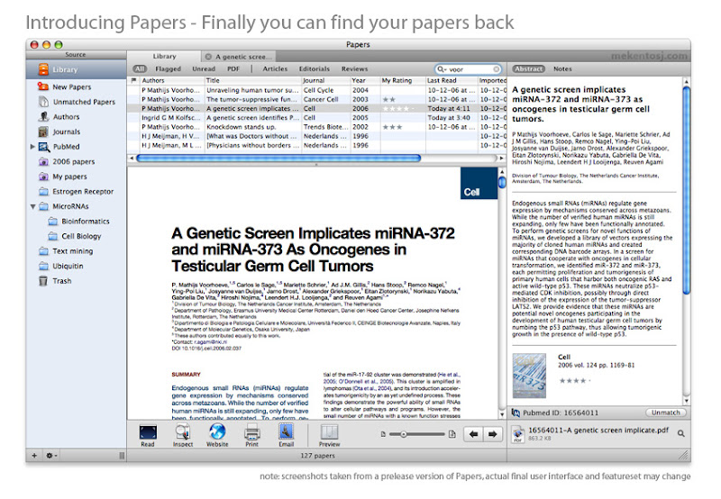Click the Inspect tool
This screenshot has height=499, width=721.
pos(183,435)
